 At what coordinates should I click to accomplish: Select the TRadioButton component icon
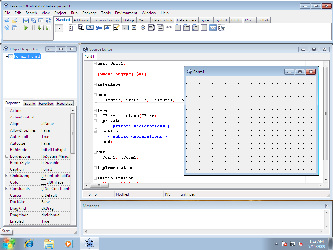[143, 27]
